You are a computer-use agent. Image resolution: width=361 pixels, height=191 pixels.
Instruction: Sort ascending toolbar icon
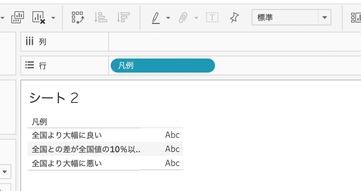[x=100, y=18]
